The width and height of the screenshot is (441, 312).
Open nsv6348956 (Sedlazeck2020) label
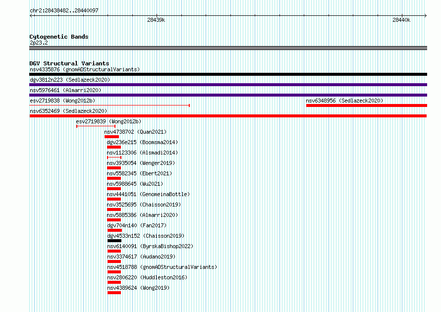344,101
